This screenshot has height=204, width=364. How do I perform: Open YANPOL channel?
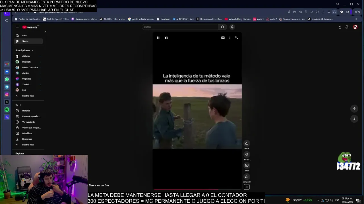click(28, 84)
